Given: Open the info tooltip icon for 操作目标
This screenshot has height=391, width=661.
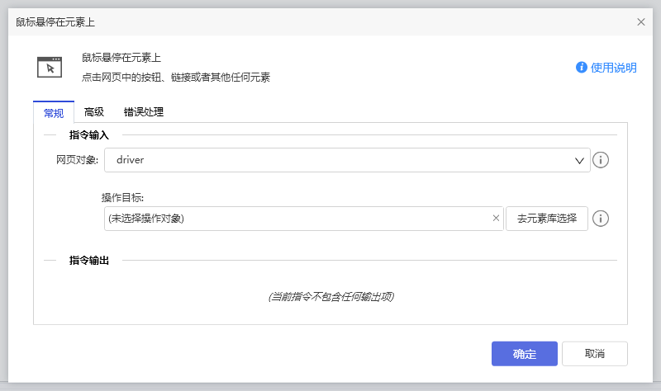Looking at the screenshot, I should (x=602, y=219).
